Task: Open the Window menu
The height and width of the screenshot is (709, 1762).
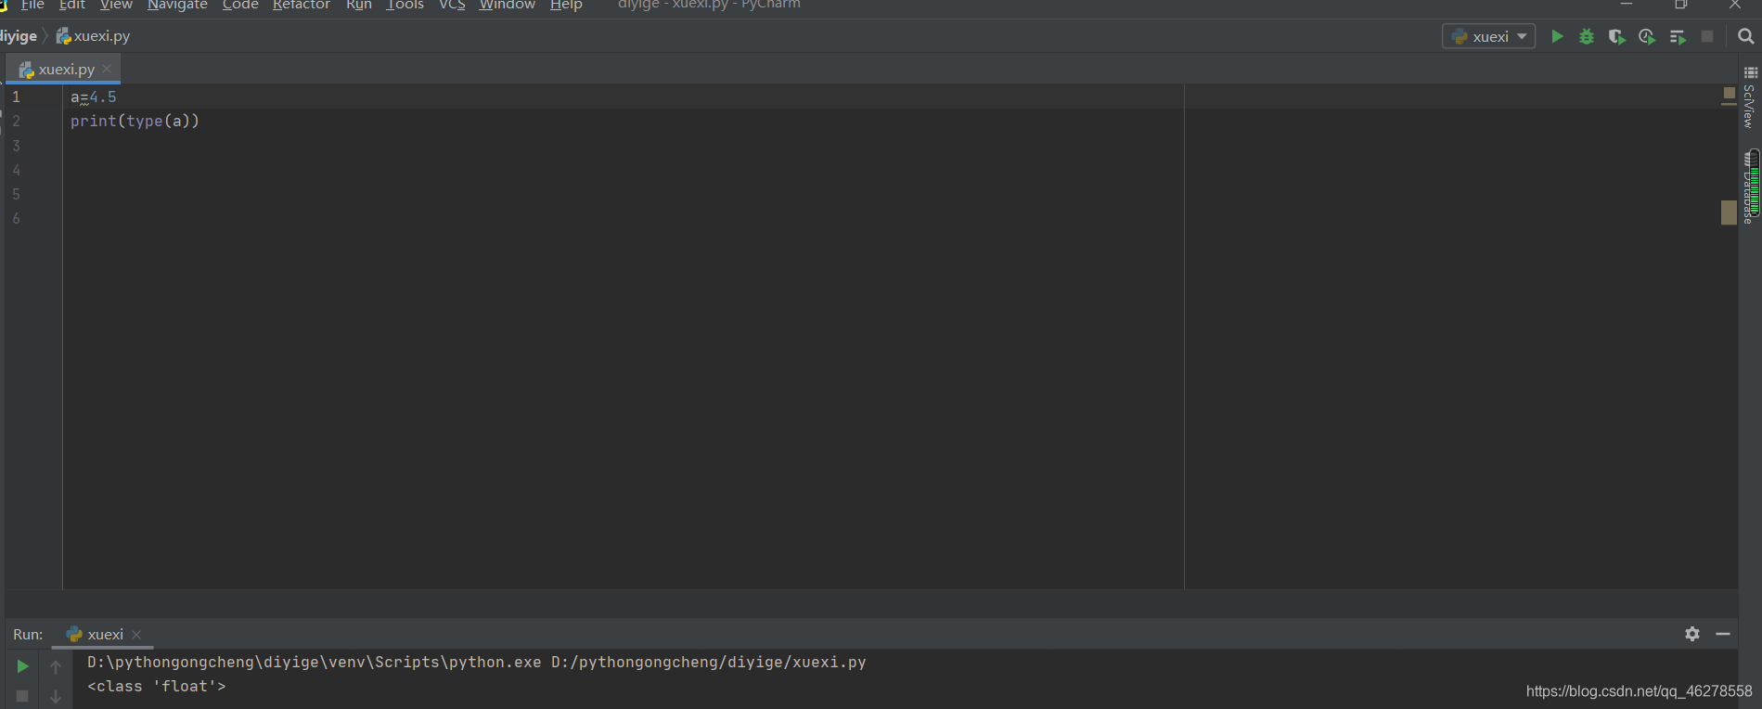Action: click(507, 5)
